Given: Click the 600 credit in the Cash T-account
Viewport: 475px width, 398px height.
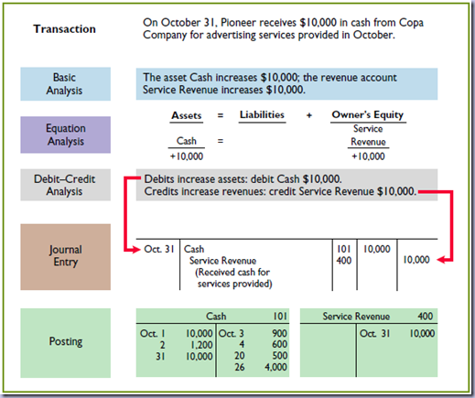Looking at the screenshot, I should tap(280, 344).
